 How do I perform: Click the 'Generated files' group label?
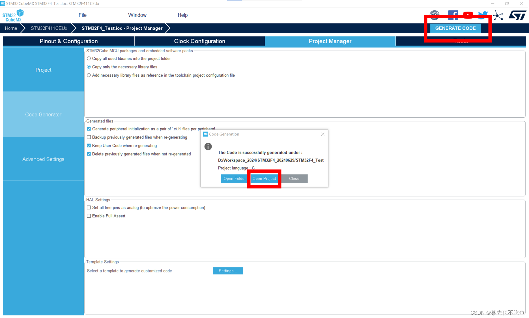pos(100,121)
